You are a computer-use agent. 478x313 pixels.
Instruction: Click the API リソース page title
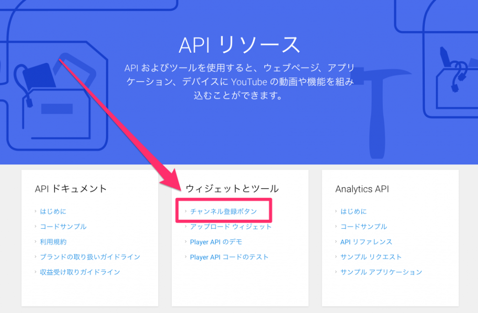pyautogui.click(x=239, y=45)
